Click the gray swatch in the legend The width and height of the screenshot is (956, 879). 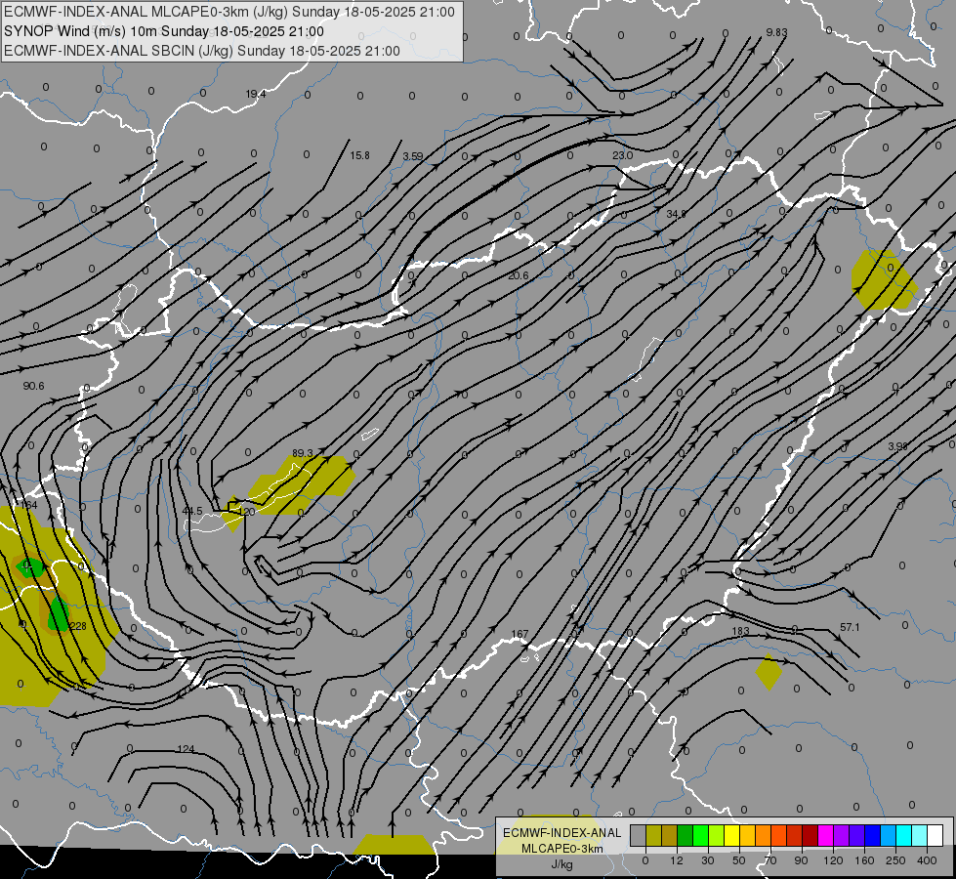pyautogui.click(x=638, y=835)
